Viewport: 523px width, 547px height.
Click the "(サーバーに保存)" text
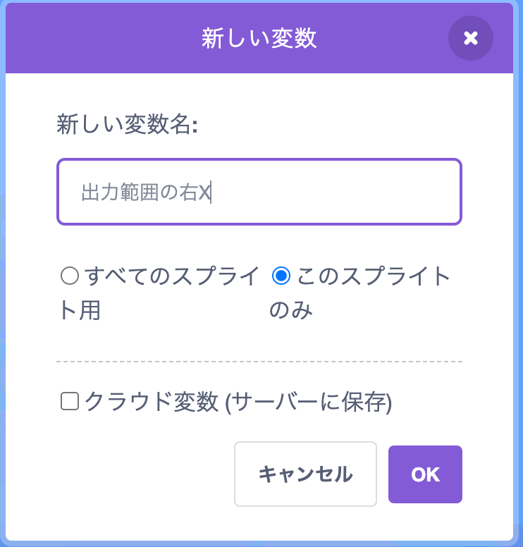click(x=309, y=402)
